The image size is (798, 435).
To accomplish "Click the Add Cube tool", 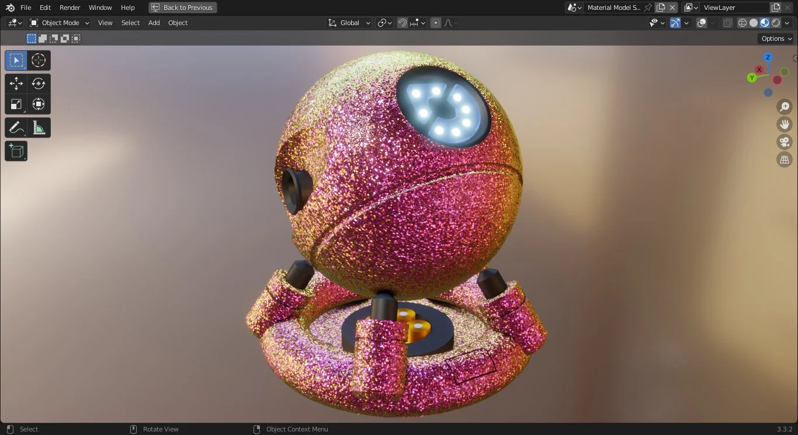I will [x=16, y=151].
